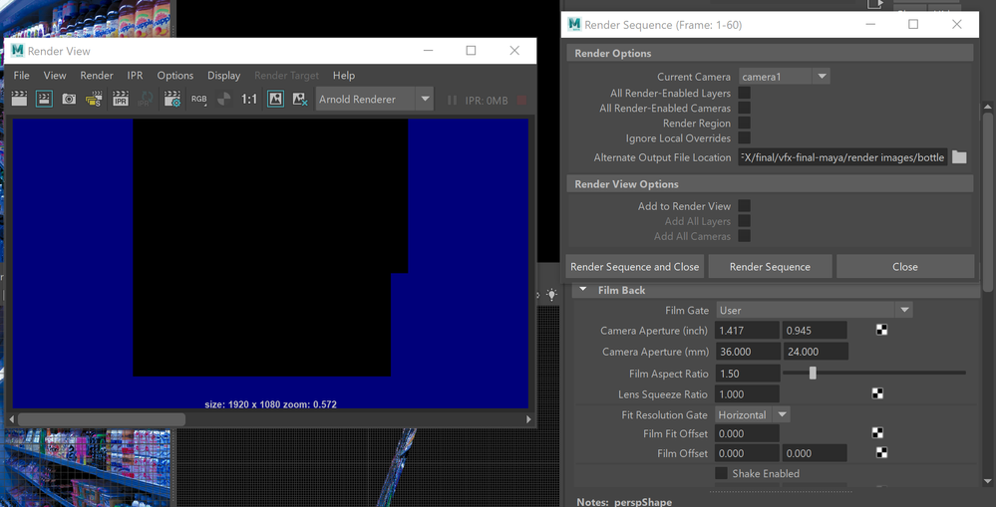Click the Render View horizontal scrollbar thumb
The height and width of the screenshot is (507, 996).
point(102,419)
